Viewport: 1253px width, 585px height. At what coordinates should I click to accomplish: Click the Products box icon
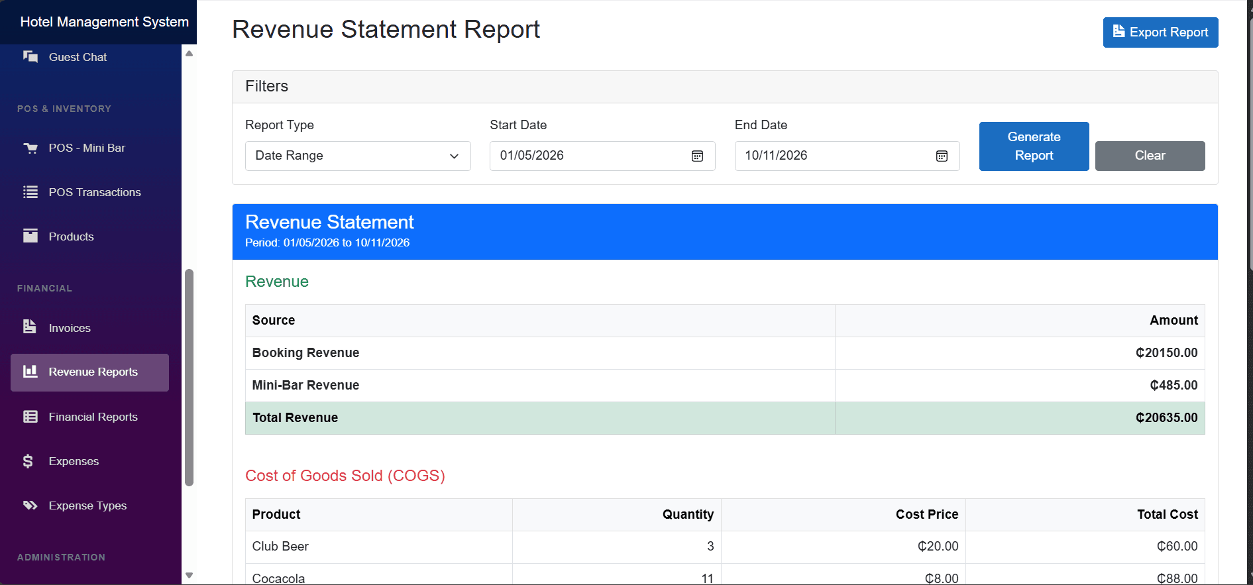(30, 237)
